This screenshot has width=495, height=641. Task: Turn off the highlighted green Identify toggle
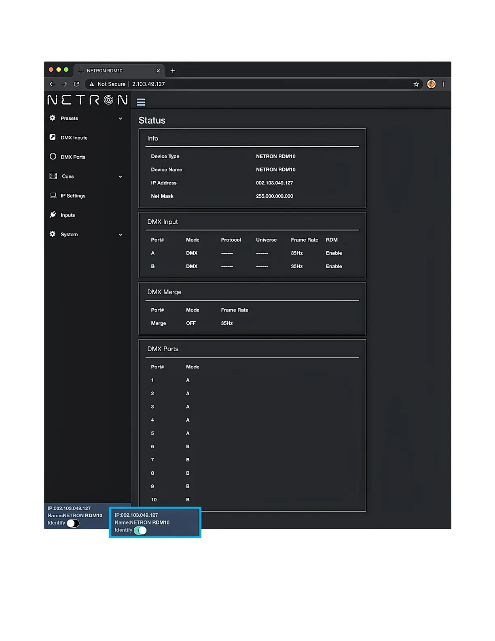[x=140, y=530]
